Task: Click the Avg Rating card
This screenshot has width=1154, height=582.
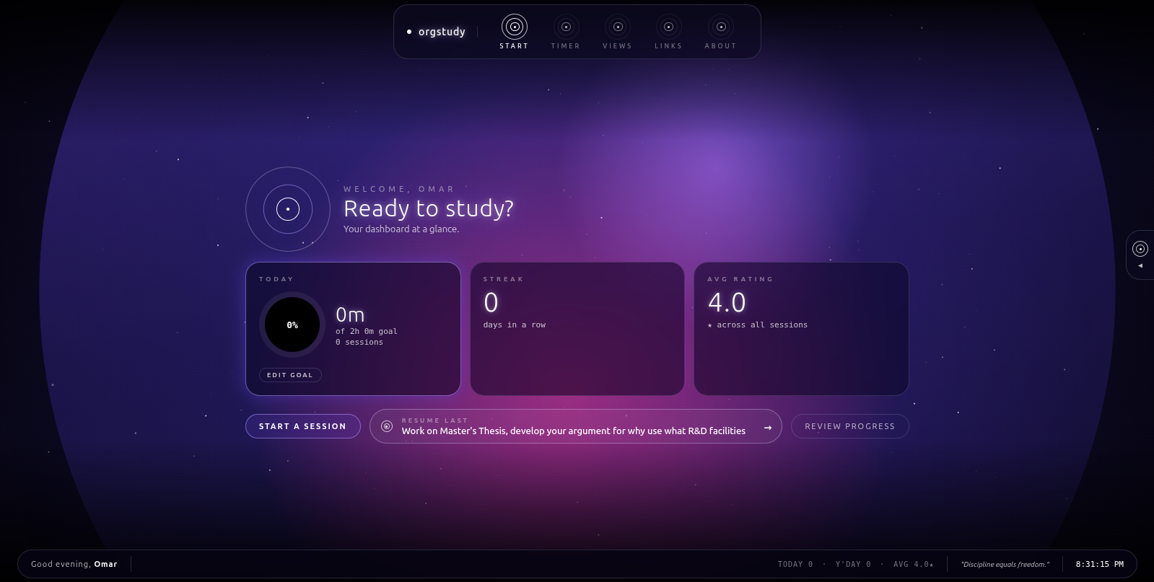Action: tap(801, 329)
